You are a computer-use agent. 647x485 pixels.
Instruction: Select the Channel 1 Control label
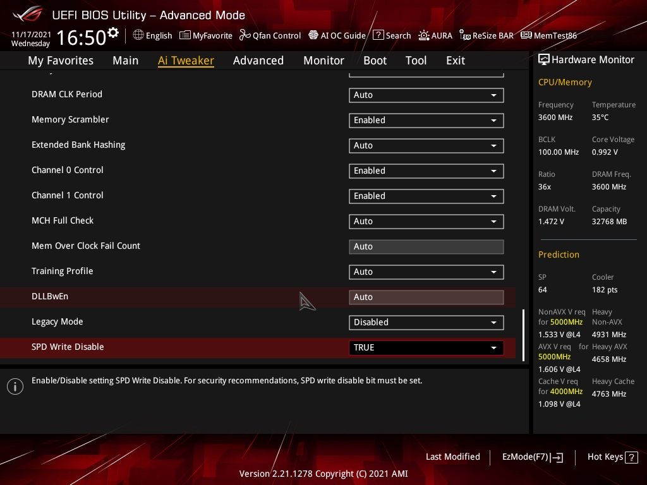pyautogui.click(x=67, y=195)
